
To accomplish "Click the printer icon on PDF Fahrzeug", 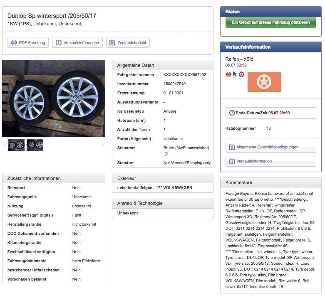I will tap(14, 42).
